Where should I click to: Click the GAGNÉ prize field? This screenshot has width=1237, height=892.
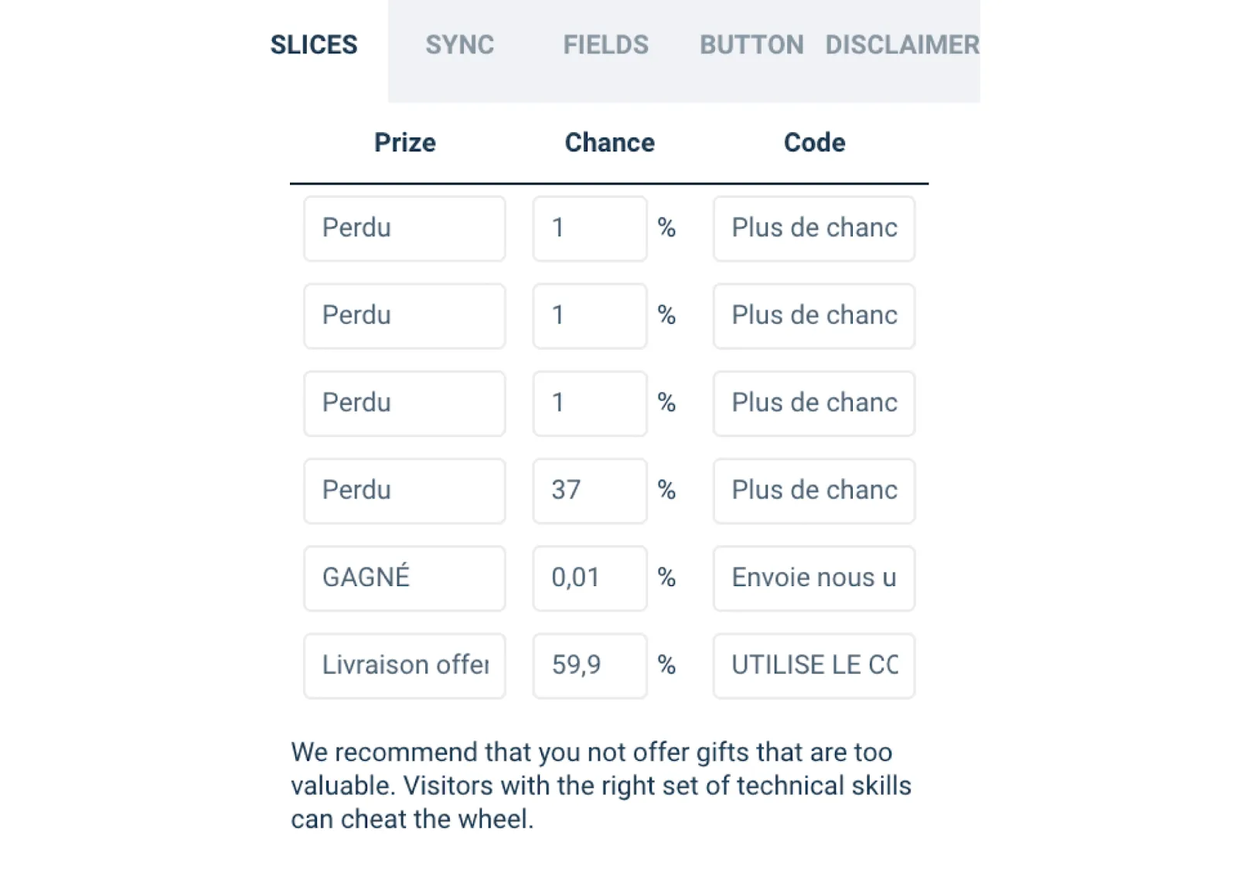click(x=404, y=578)
